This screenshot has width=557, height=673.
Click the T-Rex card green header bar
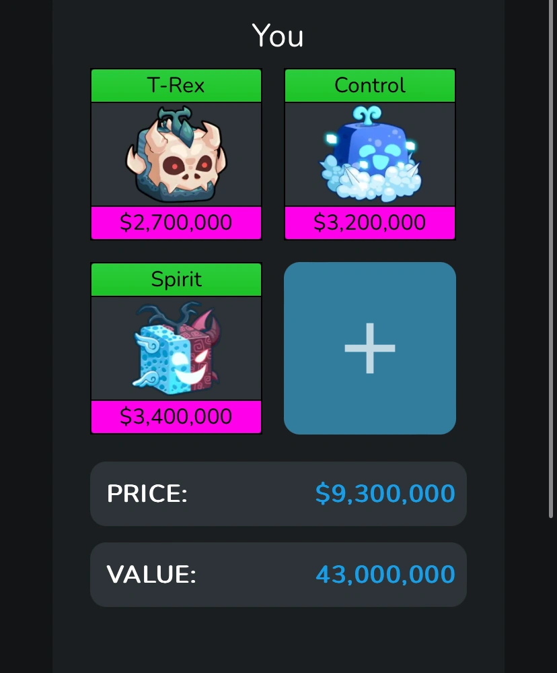pos(176,86)
